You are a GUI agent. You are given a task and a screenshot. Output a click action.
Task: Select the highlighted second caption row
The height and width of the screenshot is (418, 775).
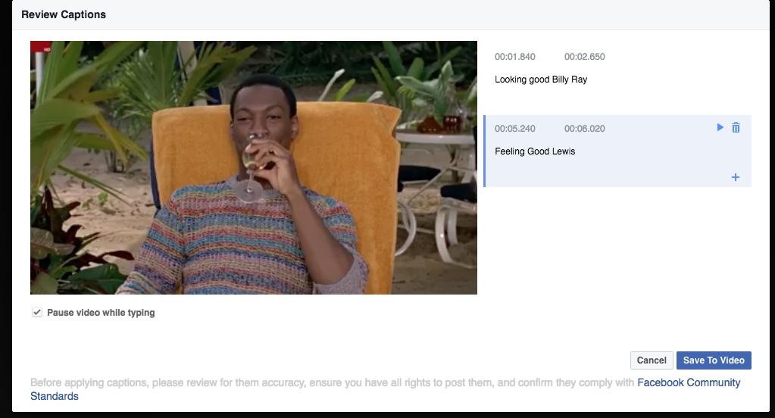coord(617,151)
